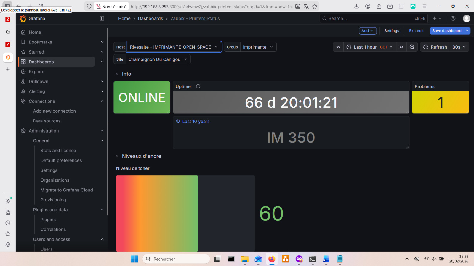
Task: Click the Uptime panel info icon
Action: tap(198, 86)
